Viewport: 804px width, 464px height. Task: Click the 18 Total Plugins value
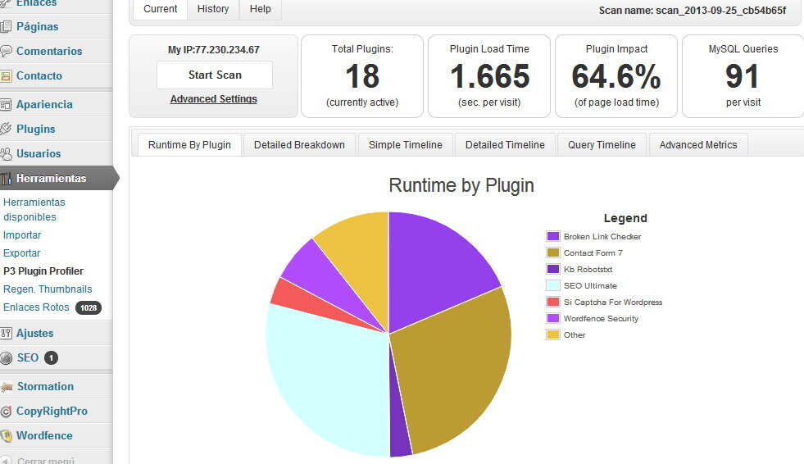point(362,76)
